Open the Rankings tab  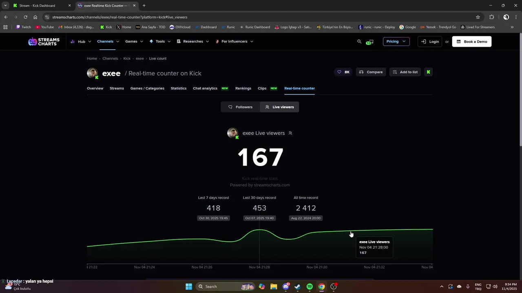pyautogui.click(x=243, y=88)
